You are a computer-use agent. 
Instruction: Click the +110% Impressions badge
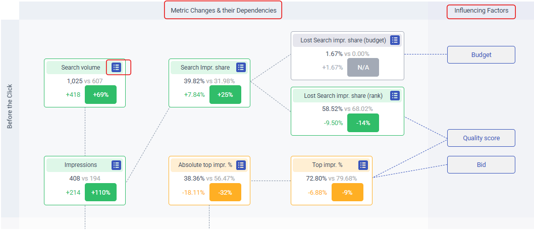pos(100,192)
